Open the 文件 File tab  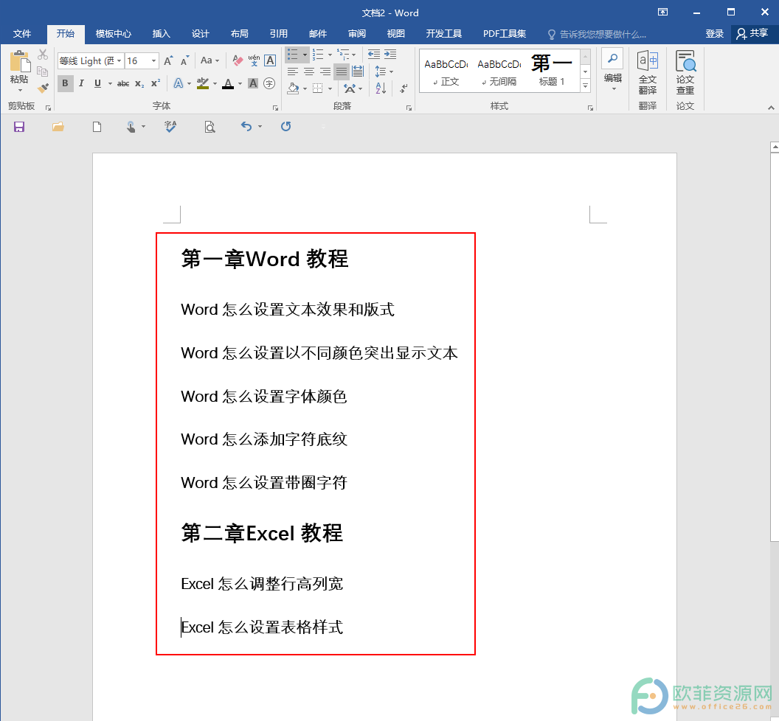(22, 34)
